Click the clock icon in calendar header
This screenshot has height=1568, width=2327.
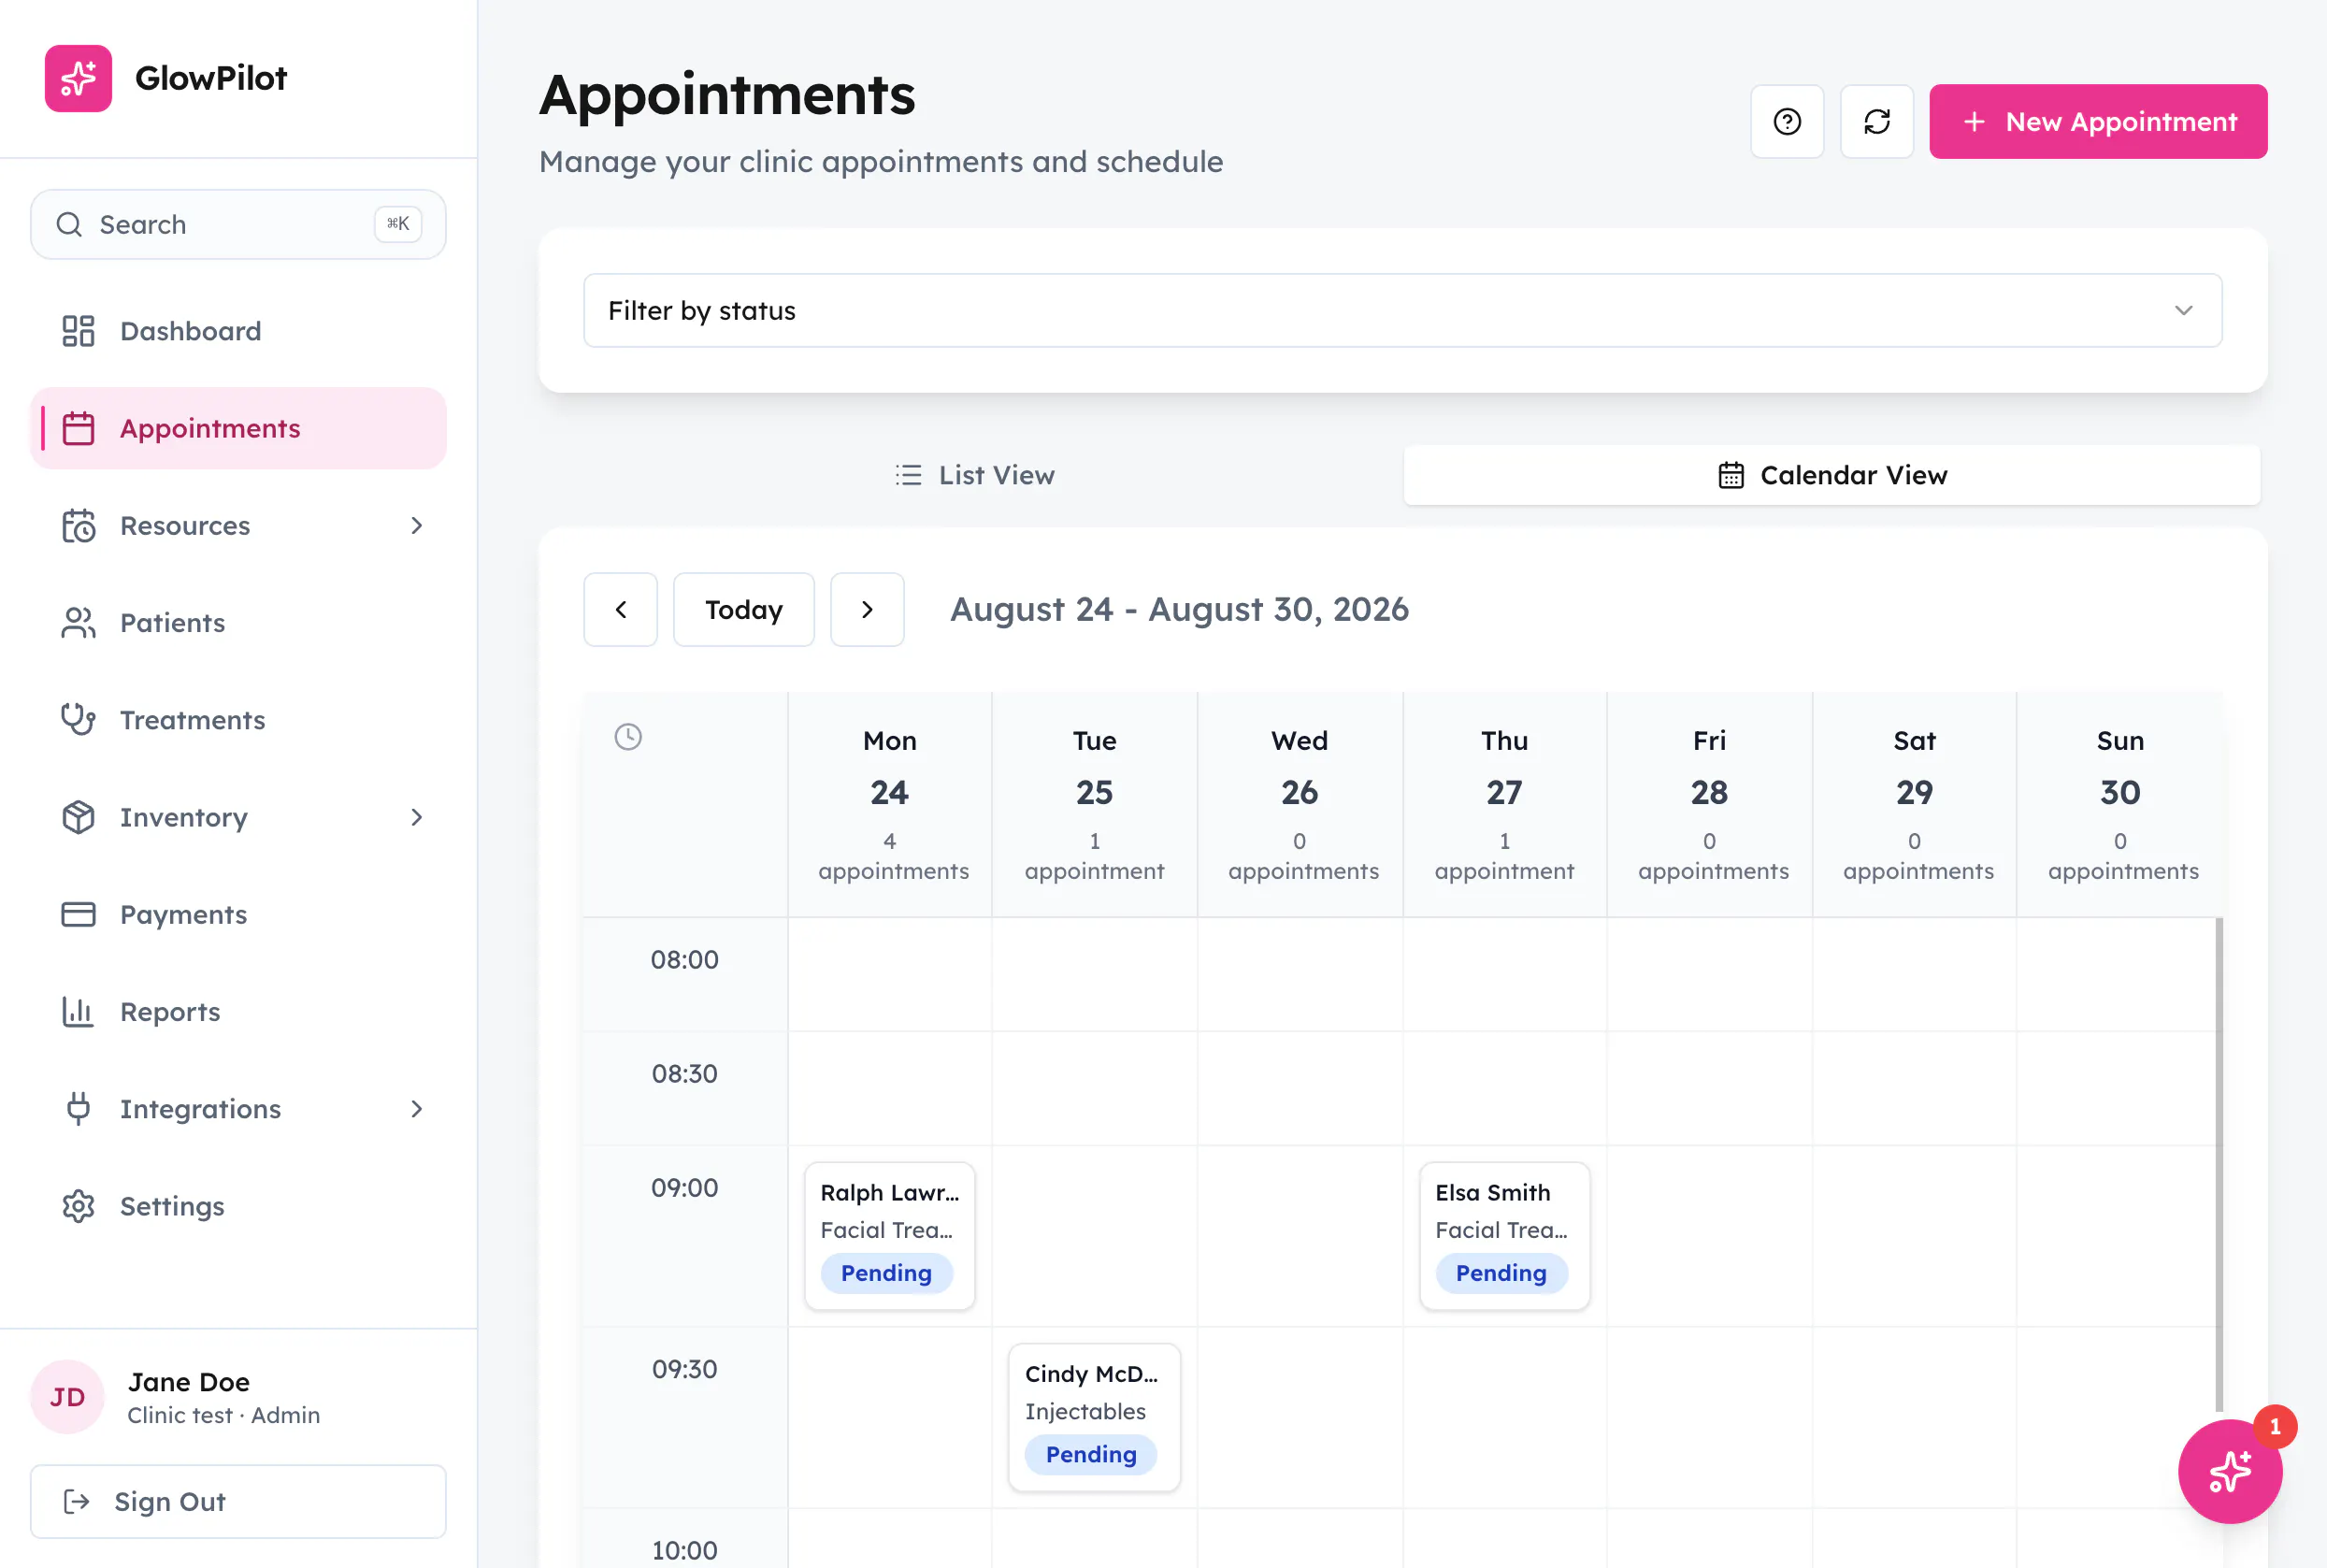pyautogui.click(x=628, y=737)
